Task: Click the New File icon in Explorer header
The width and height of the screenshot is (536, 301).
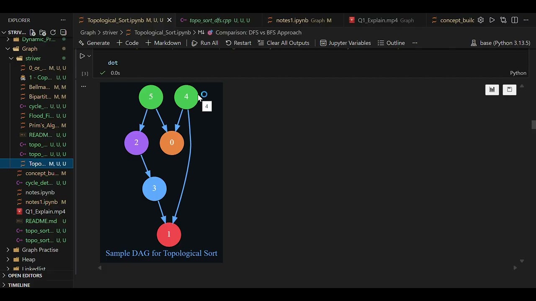Action: 33,32
